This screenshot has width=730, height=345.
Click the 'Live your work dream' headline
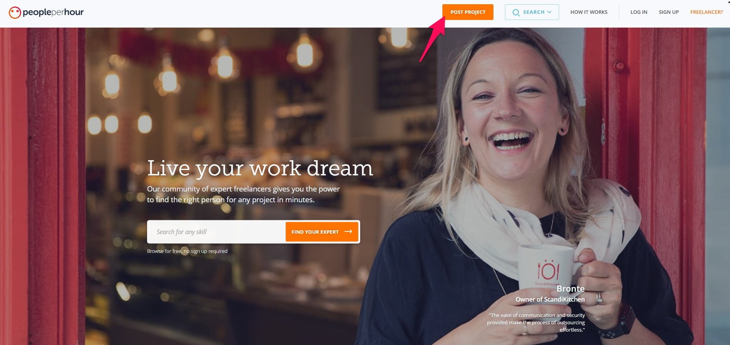point(260,168)
